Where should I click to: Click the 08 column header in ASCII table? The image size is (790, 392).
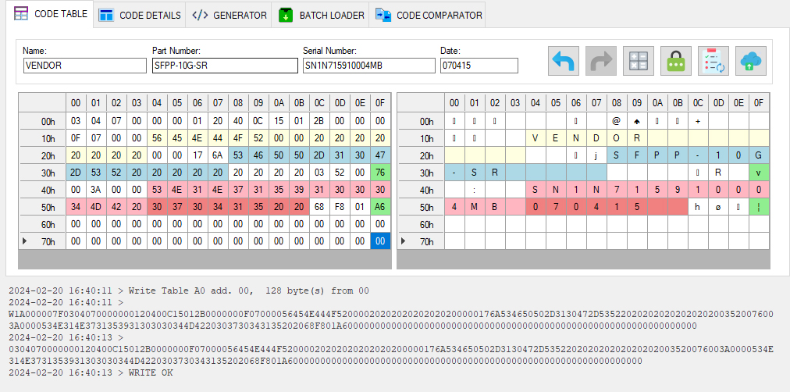pyautogui.click(x=617, y=103)
